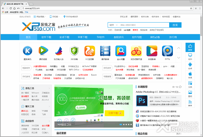Expand system tools section arrow

[x=49, y=88]
